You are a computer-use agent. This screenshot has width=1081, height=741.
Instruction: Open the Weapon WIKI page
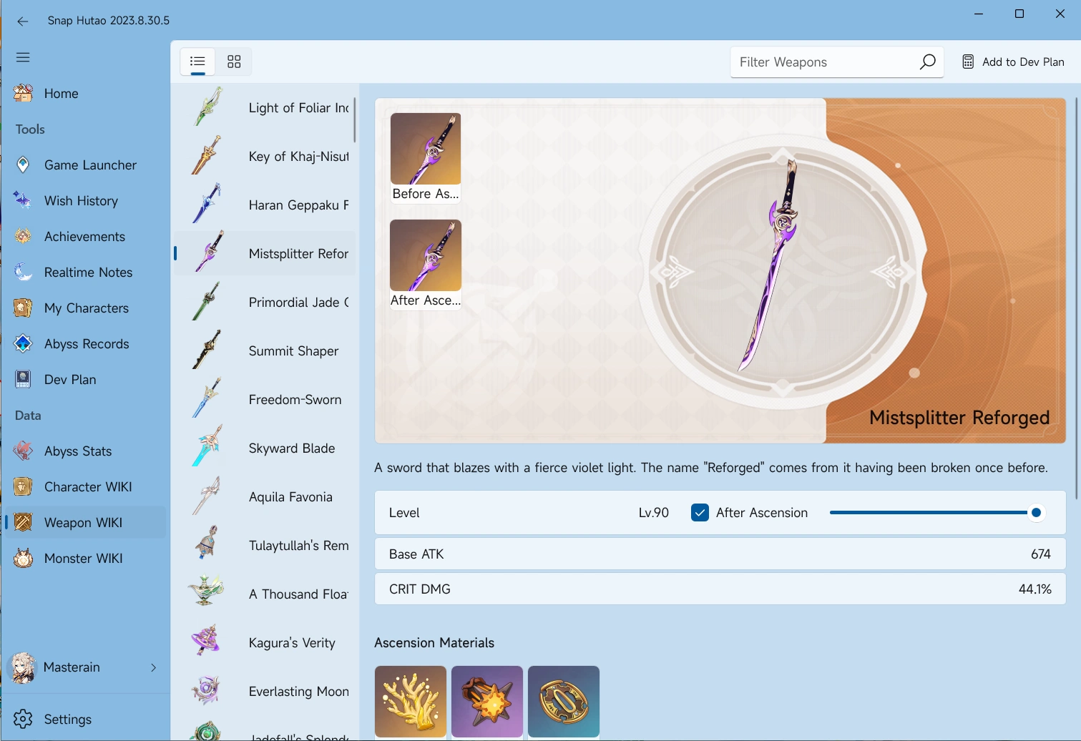pyautogui.click(x=86, y=522)
